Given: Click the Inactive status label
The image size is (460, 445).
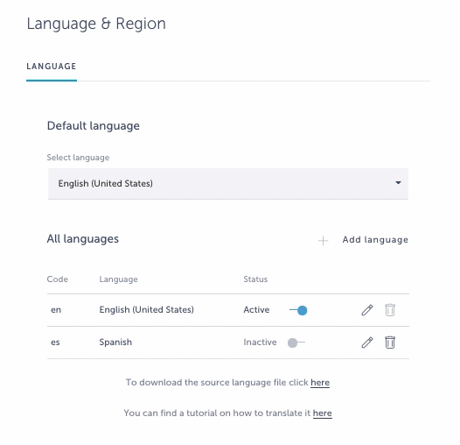Looking at the screenshot, I should (260, 343).
